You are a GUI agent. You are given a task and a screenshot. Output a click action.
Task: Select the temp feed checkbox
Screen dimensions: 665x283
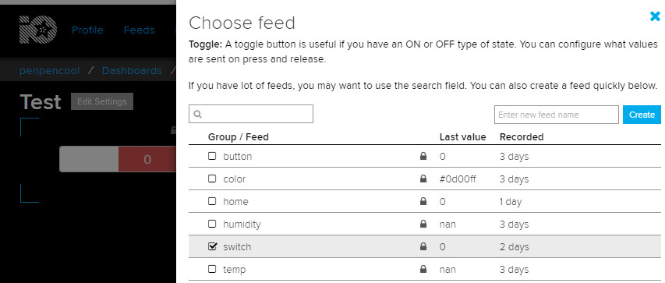(x=212, y=269)
